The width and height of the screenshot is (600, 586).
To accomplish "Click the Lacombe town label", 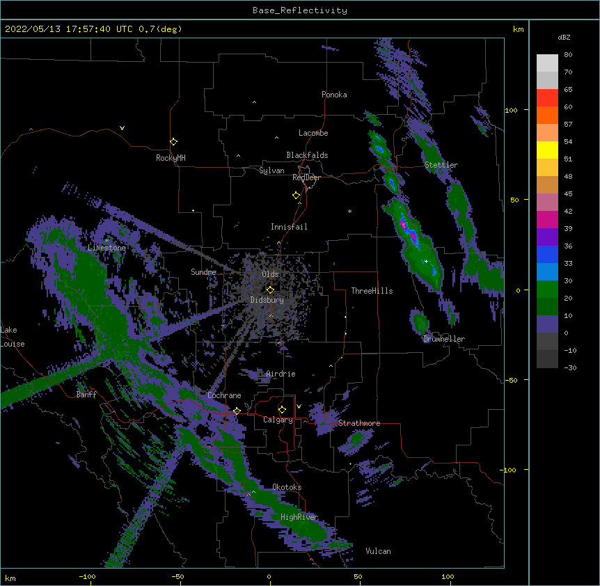I will coord(313,133).
